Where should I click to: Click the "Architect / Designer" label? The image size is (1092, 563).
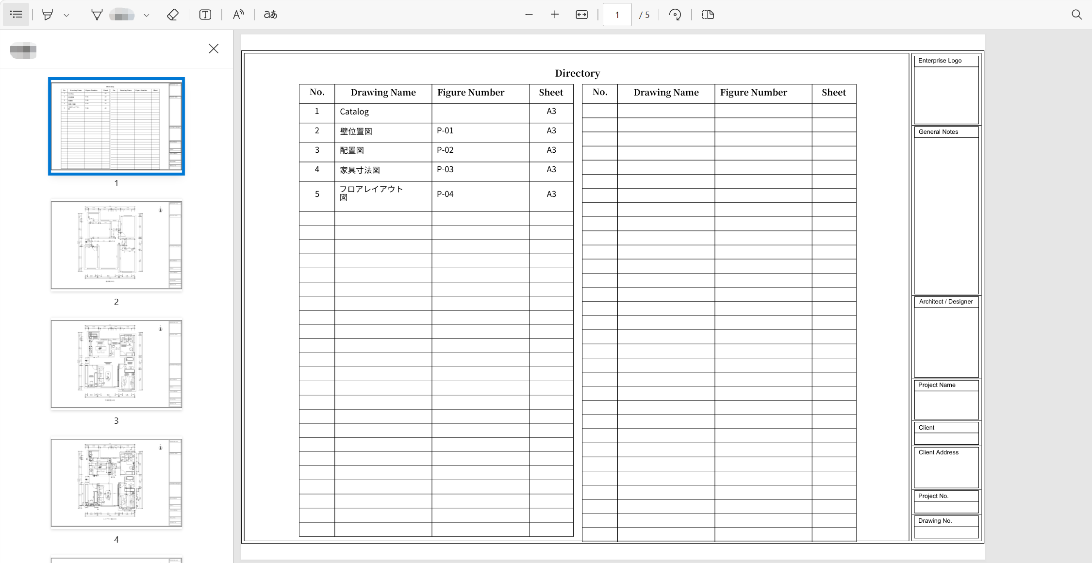[x=946, y=302]
